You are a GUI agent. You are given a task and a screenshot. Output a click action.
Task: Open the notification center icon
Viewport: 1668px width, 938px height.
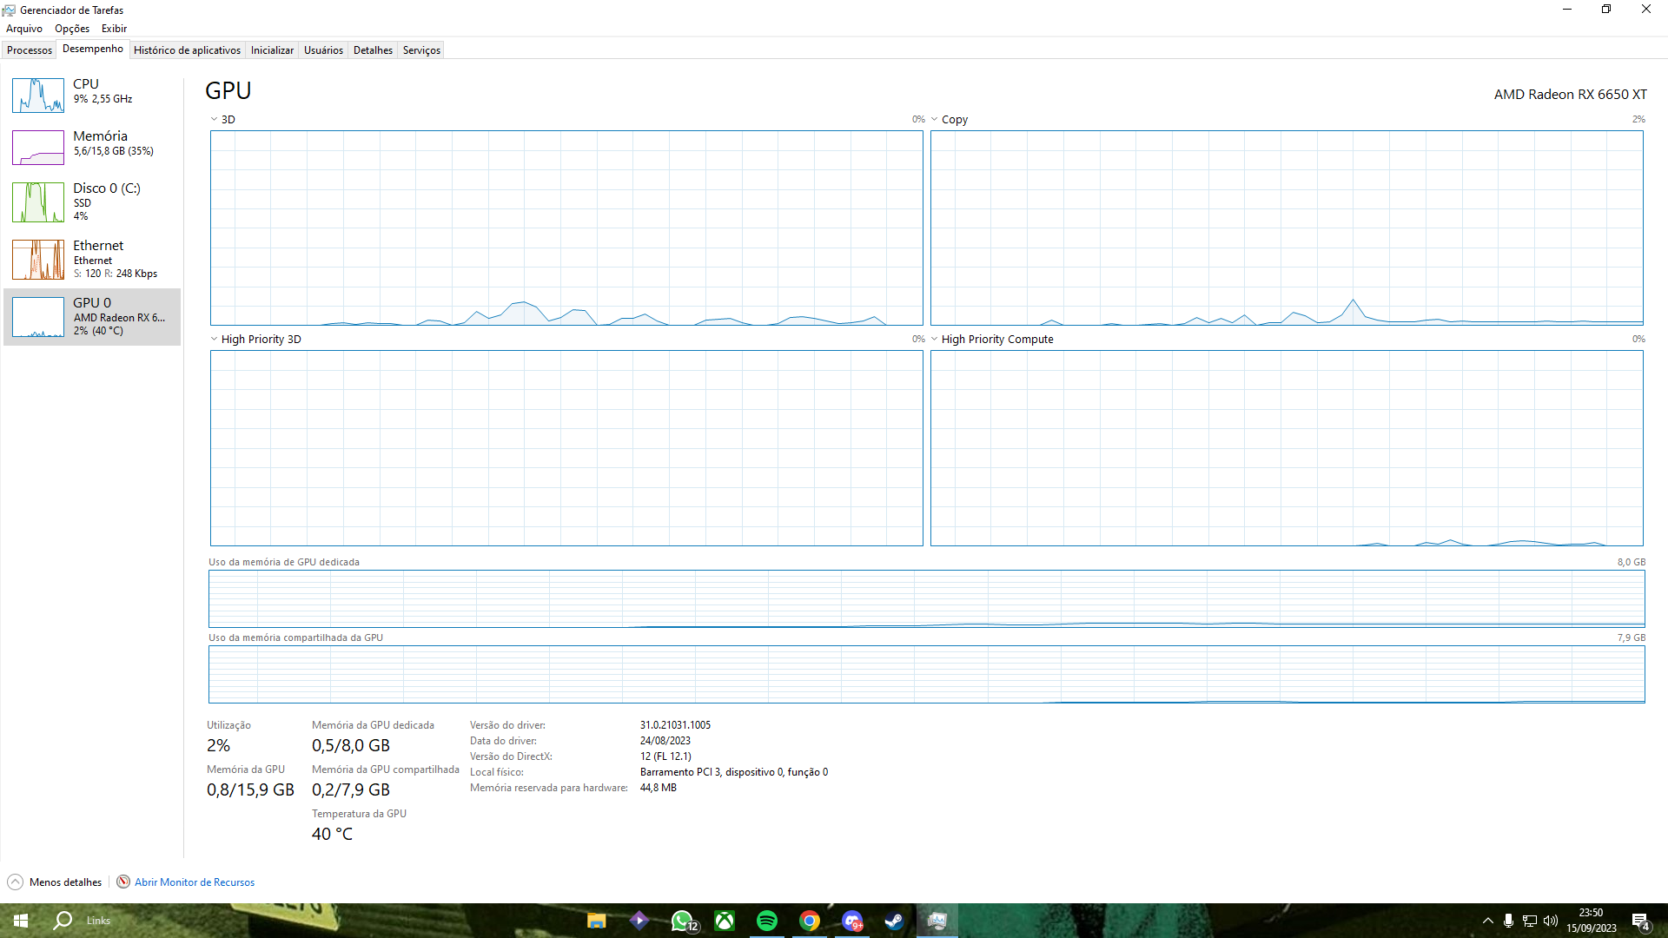1640,921
